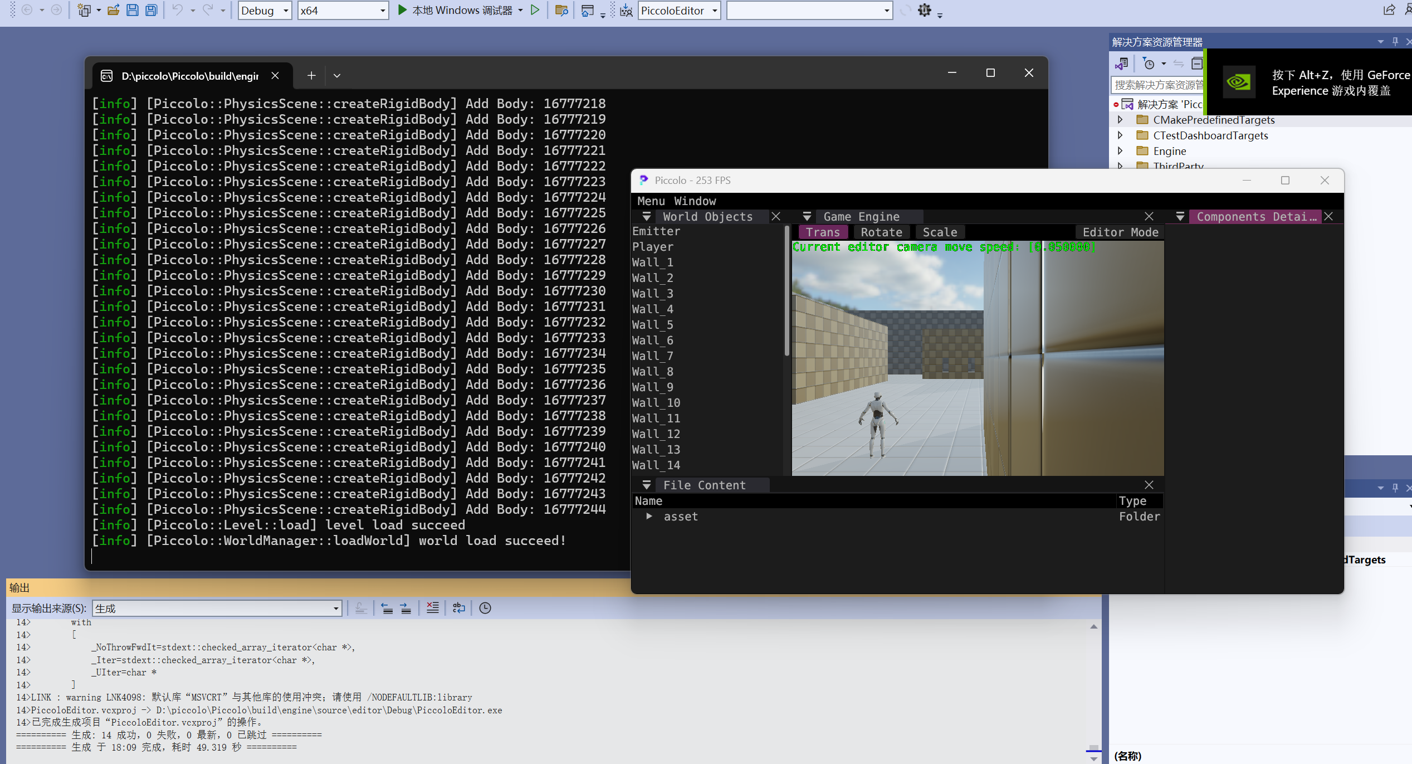Open new terminal tab with plus icon
Screen dimensions: 1412x764
pyautogui.click(x=311, y=75)
